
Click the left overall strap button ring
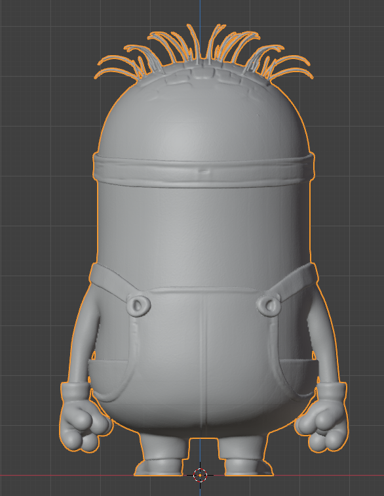(138, 305)
